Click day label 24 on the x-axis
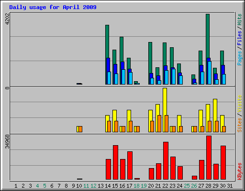245x191 pixels. [x=179, y=186]
